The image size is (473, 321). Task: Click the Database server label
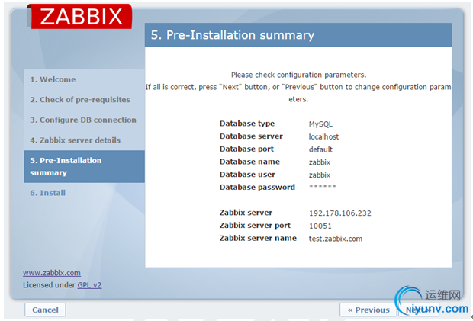[x=251, y=136]
